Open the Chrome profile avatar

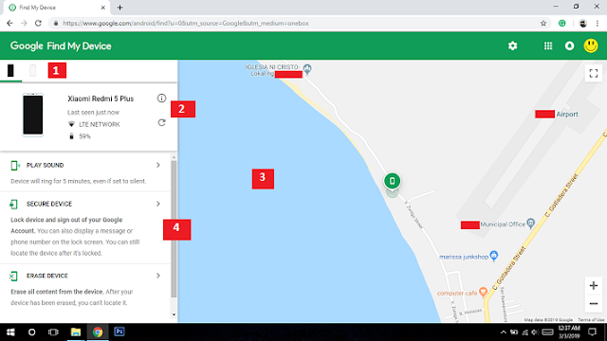(583, 23)
